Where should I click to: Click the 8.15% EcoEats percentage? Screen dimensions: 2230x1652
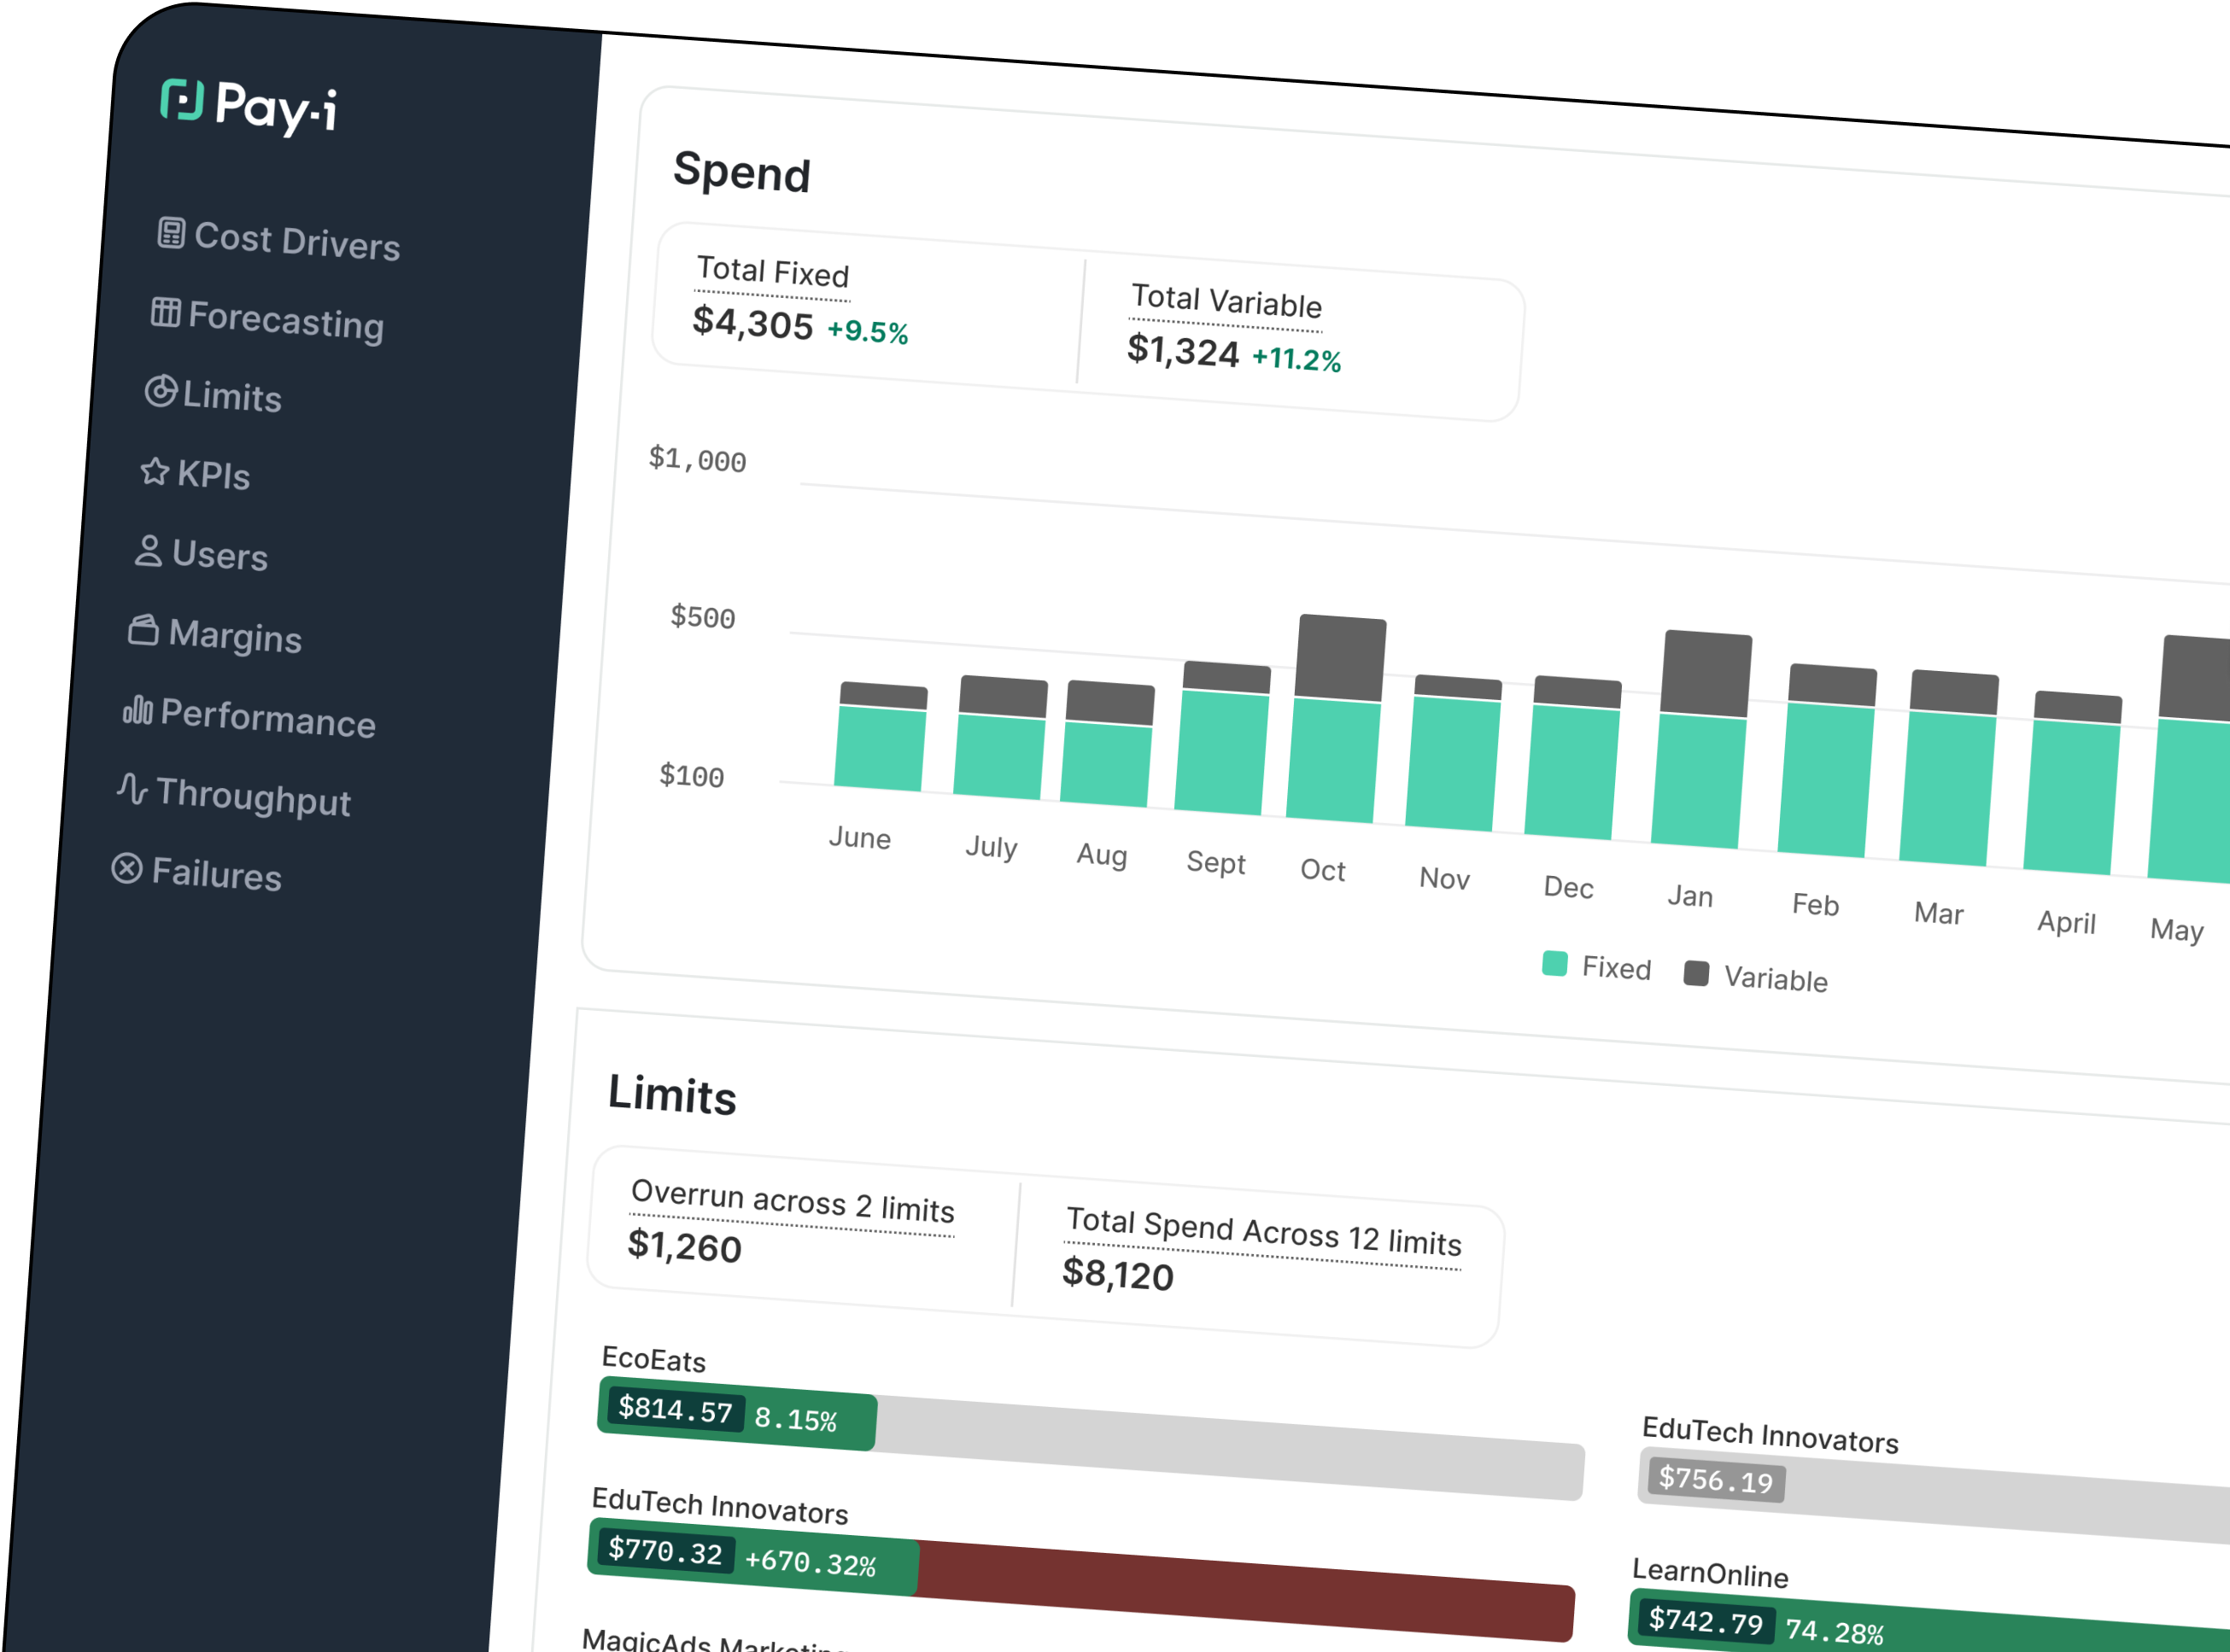coord(795,1418)
